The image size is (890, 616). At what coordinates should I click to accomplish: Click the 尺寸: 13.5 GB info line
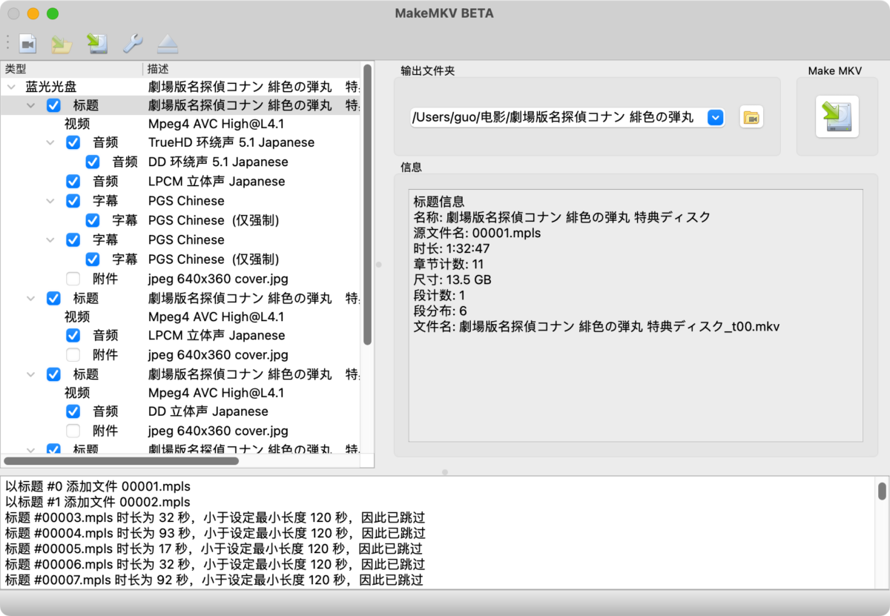click(452, 279)
